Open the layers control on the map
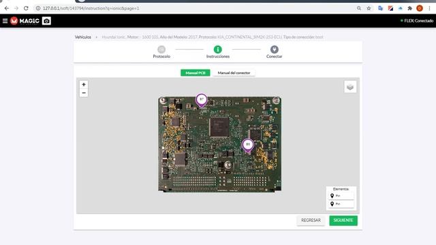Screen dimensions: 436x245 [350, 86]
